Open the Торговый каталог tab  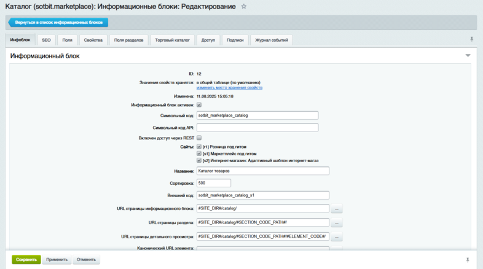point(173,40)
